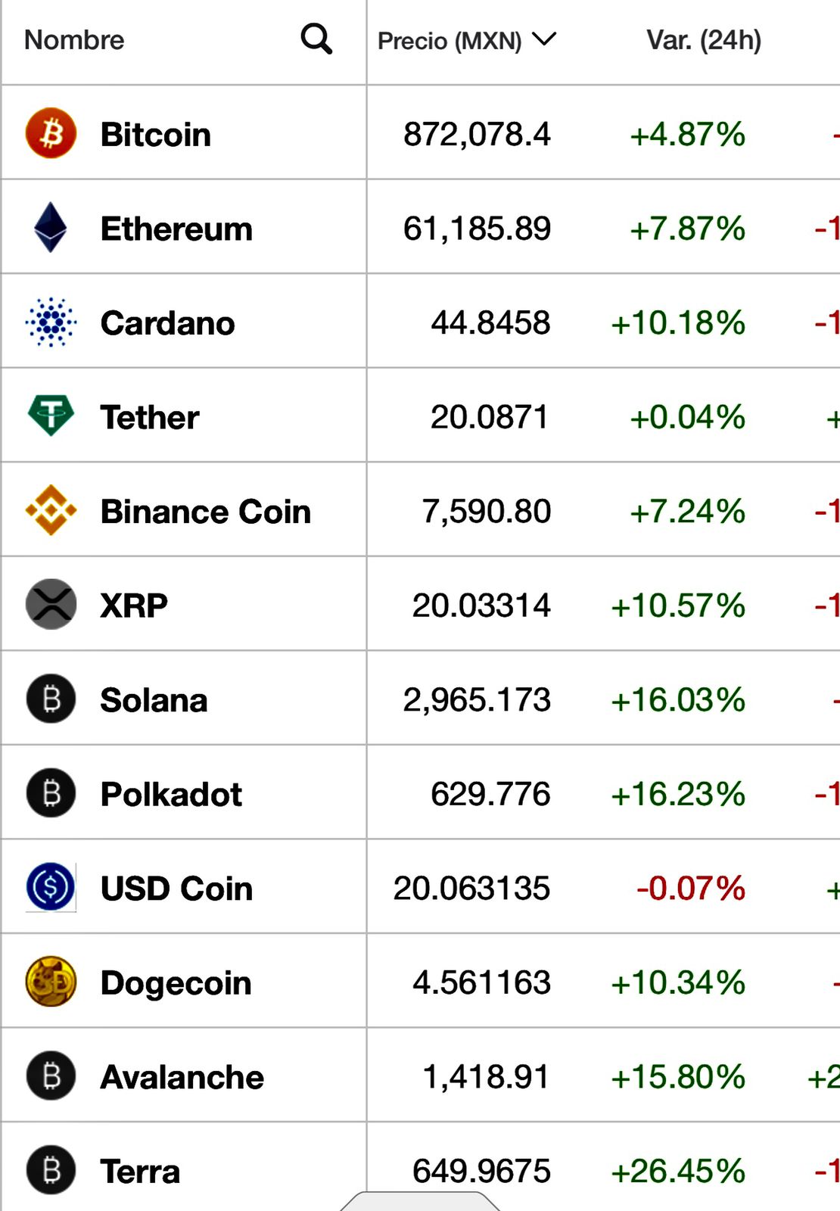Tap the XRP gray logo icon
This screenshot has height=1211, width=840.
click(51, 604)
